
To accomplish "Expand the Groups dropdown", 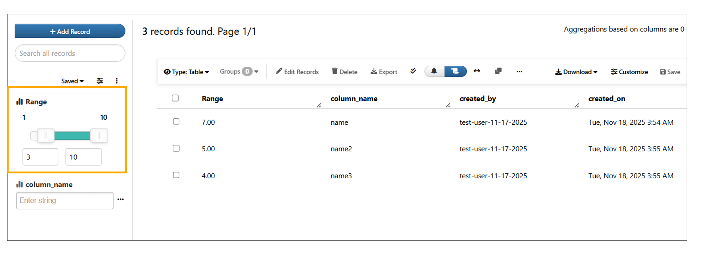I will (239, 72).
